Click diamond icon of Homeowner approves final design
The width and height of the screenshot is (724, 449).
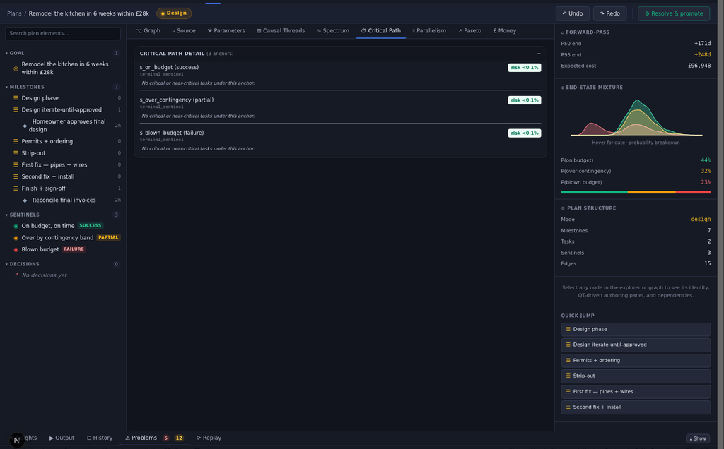(25, 126)
